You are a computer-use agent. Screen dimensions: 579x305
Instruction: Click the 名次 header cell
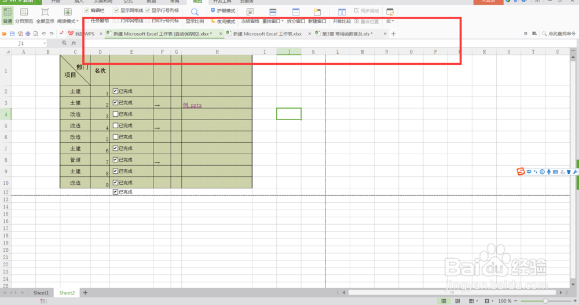[x=100, y=70]
